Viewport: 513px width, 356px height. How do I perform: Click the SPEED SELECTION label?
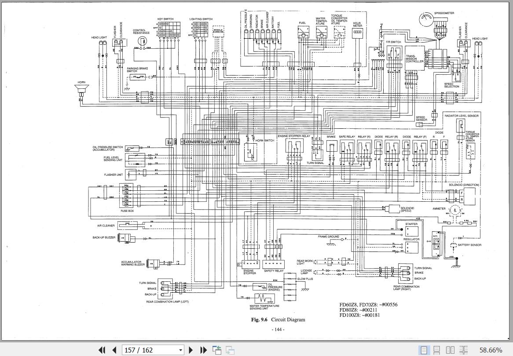tap(451, 85)
